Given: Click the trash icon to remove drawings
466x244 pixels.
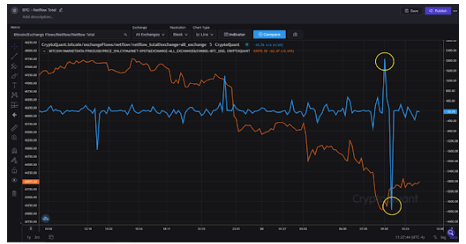Looking at the screenshot, I should 14,194.
